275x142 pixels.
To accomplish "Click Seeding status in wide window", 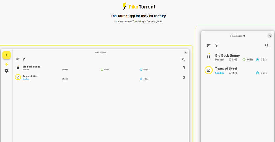I will point(26,79).
